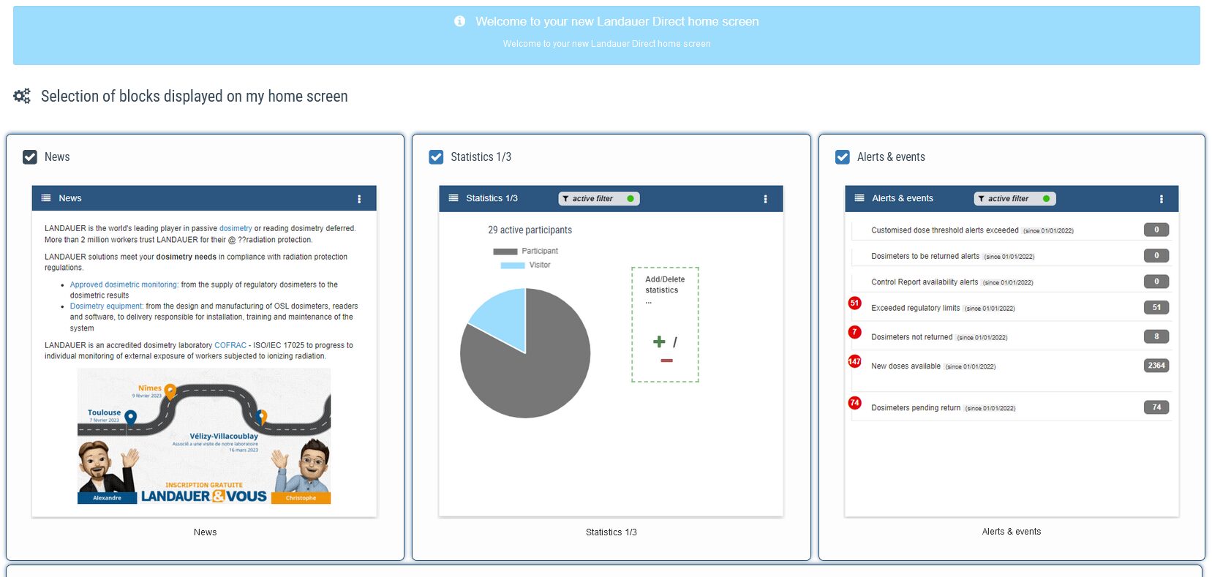Click the Statistics 1/3 hamburger list icon
This screenshot has width=1212, height=577.
[x=453, y=198]
